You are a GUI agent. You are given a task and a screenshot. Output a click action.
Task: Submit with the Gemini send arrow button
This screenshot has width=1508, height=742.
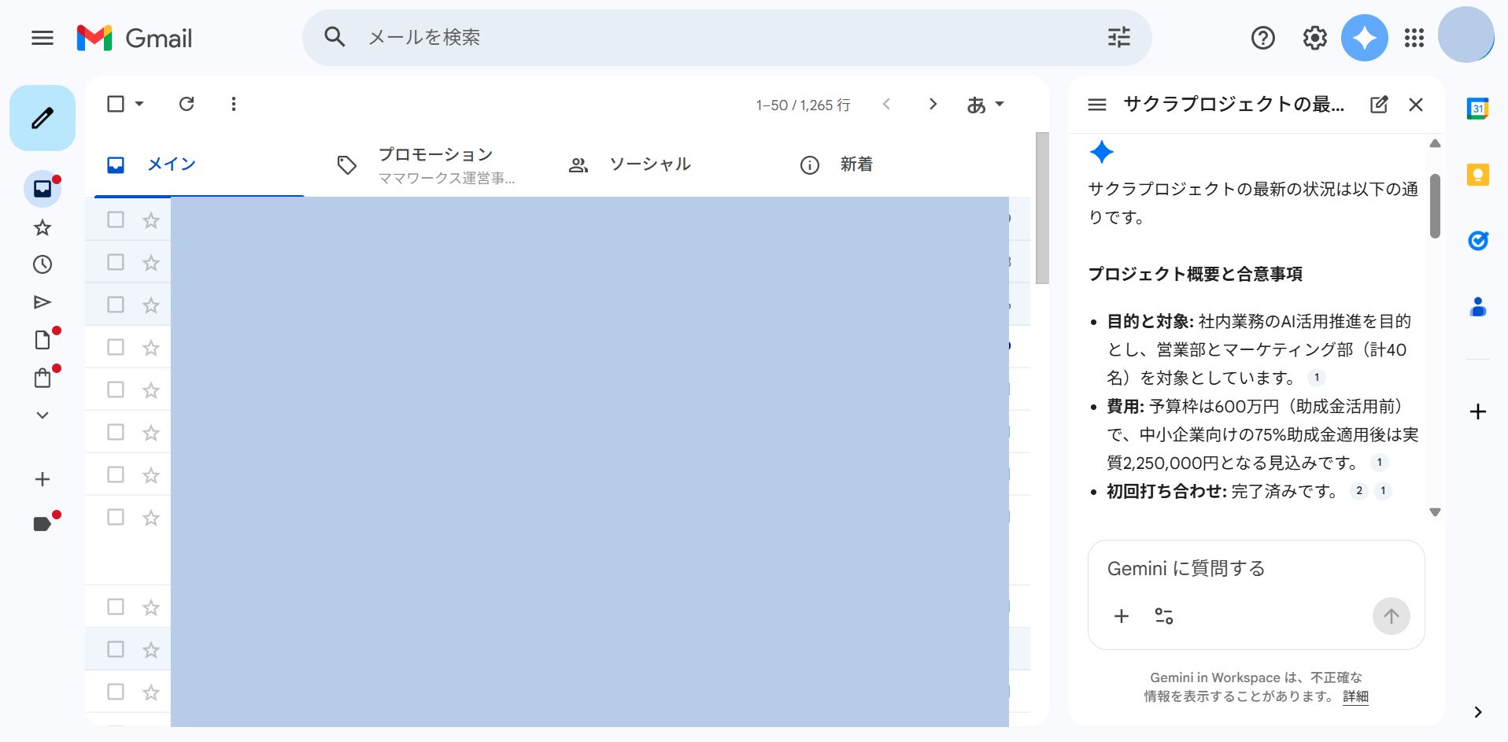[1391, 616]
